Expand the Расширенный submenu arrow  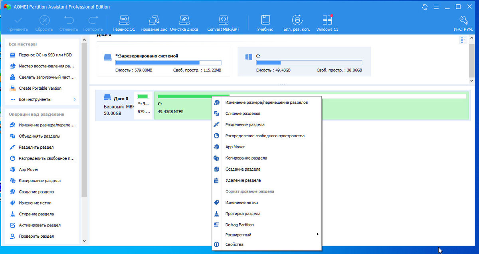pos(318,234)
